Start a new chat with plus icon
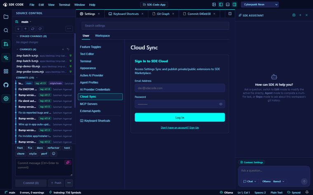313x195 pixels. tap(300, 15)
